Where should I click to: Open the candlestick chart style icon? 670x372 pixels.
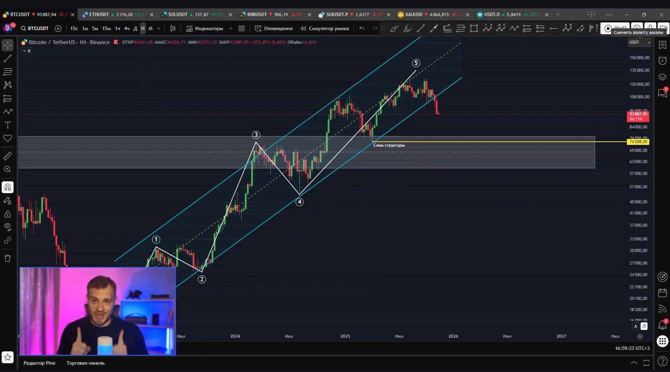click(173, 28)
